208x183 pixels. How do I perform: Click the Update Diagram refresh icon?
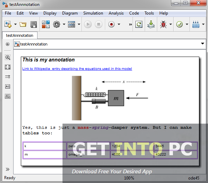[139, 24]
